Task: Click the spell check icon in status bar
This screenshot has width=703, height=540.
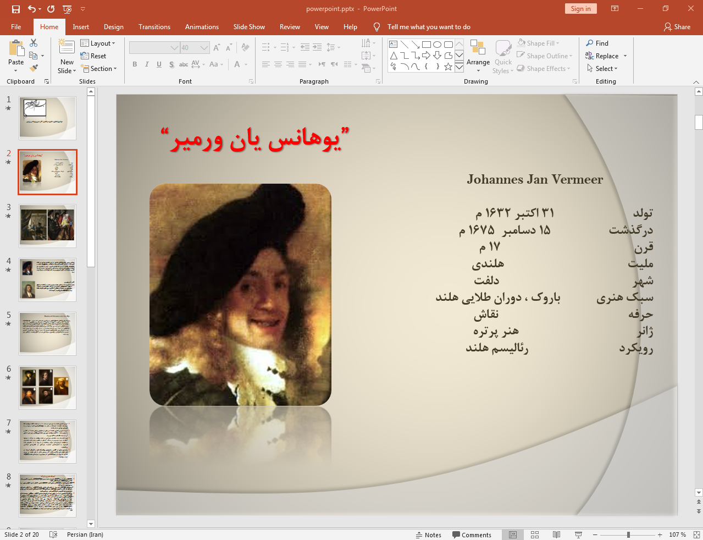Action: tap(53, 535)
